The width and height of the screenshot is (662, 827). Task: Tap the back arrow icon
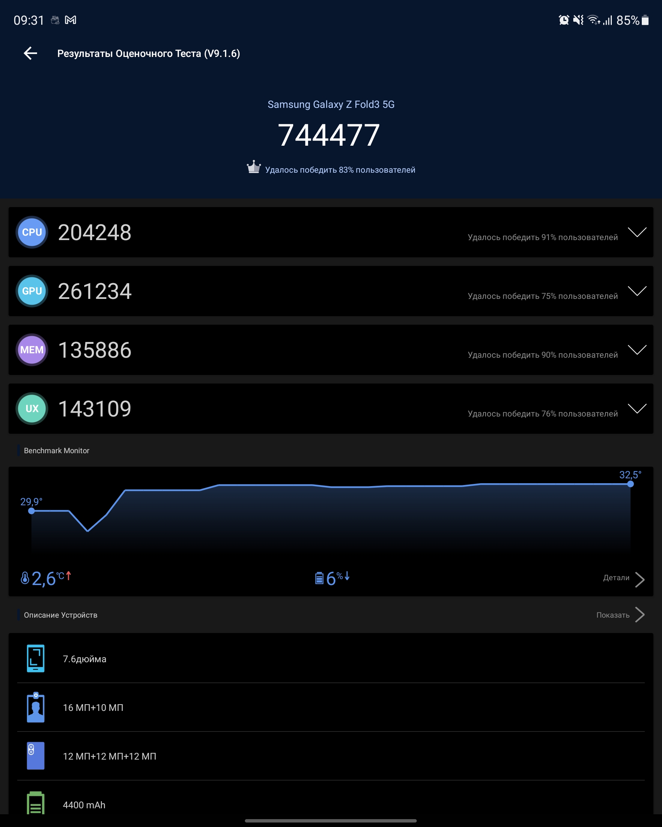[x=31, y=53]
